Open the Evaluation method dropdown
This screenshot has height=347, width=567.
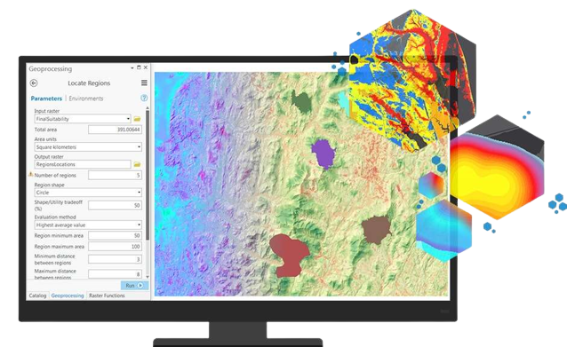coord(88,225)
